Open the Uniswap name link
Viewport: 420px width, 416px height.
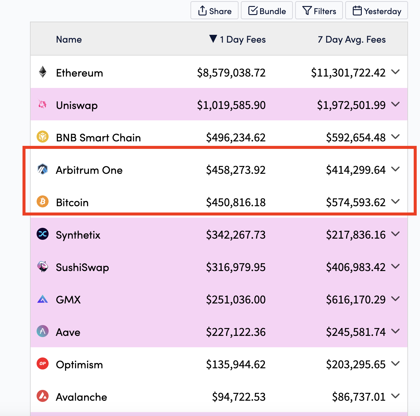point(77,106)
